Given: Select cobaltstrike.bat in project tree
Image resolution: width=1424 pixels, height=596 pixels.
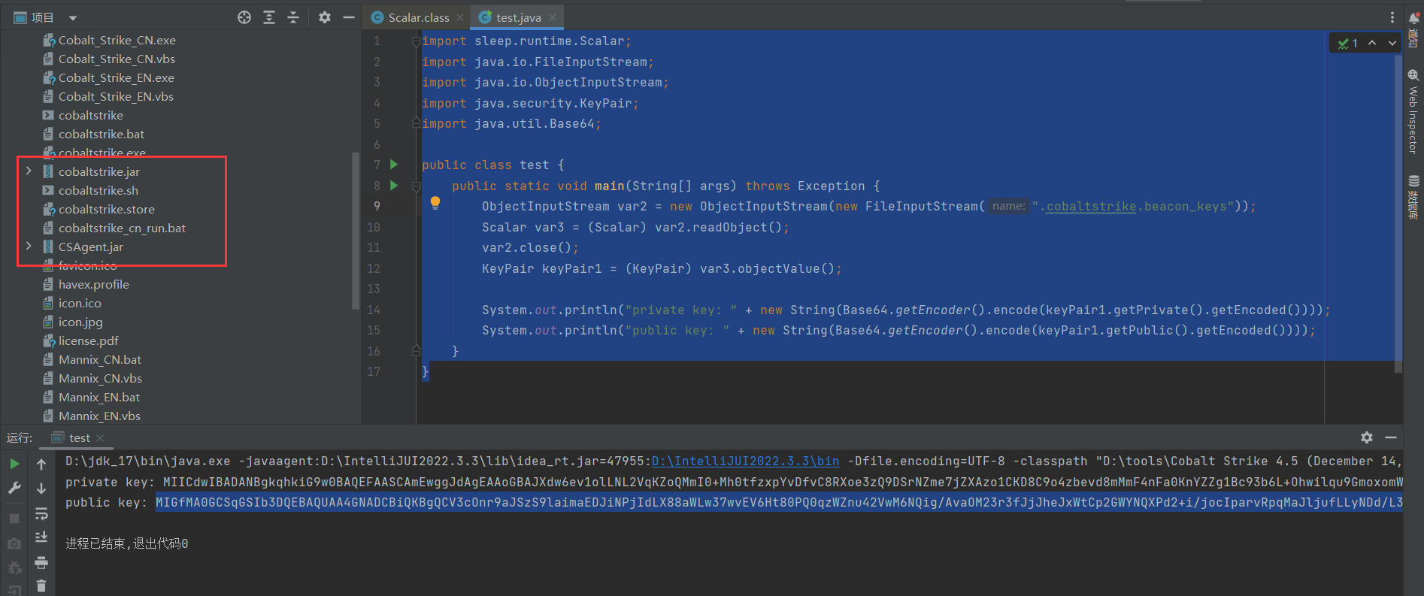Looking at the screenshot, I should pyautogui.click(x=101, y=134).
